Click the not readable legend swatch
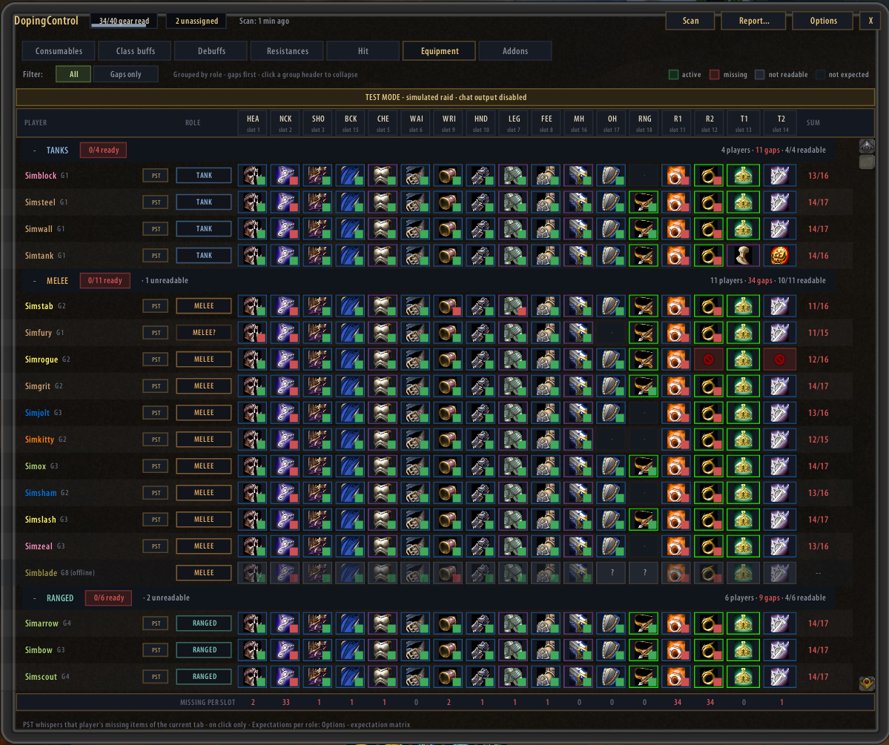The width and height of the screenshot is (889, 745). pos(760,74)
